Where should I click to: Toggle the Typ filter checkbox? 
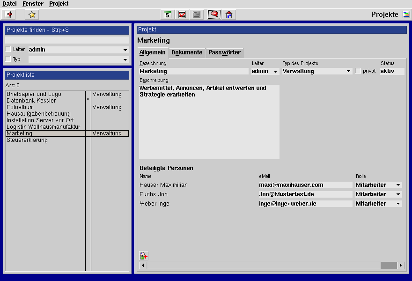(8, 59)
